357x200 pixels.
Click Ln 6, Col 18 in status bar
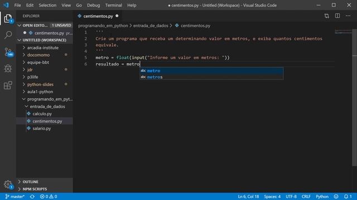[248, 196]
